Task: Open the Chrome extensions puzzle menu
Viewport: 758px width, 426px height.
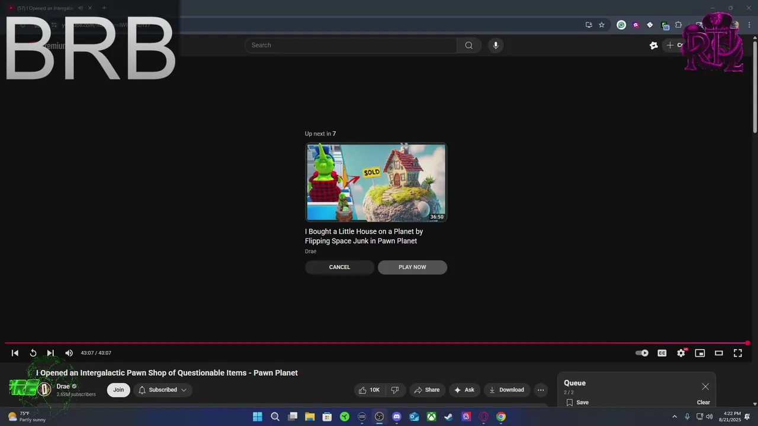Action: pos(679,25)
